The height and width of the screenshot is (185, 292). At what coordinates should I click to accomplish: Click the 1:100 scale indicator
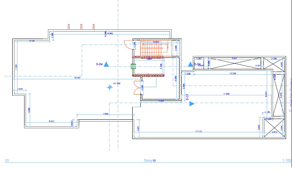click(286, 161)
